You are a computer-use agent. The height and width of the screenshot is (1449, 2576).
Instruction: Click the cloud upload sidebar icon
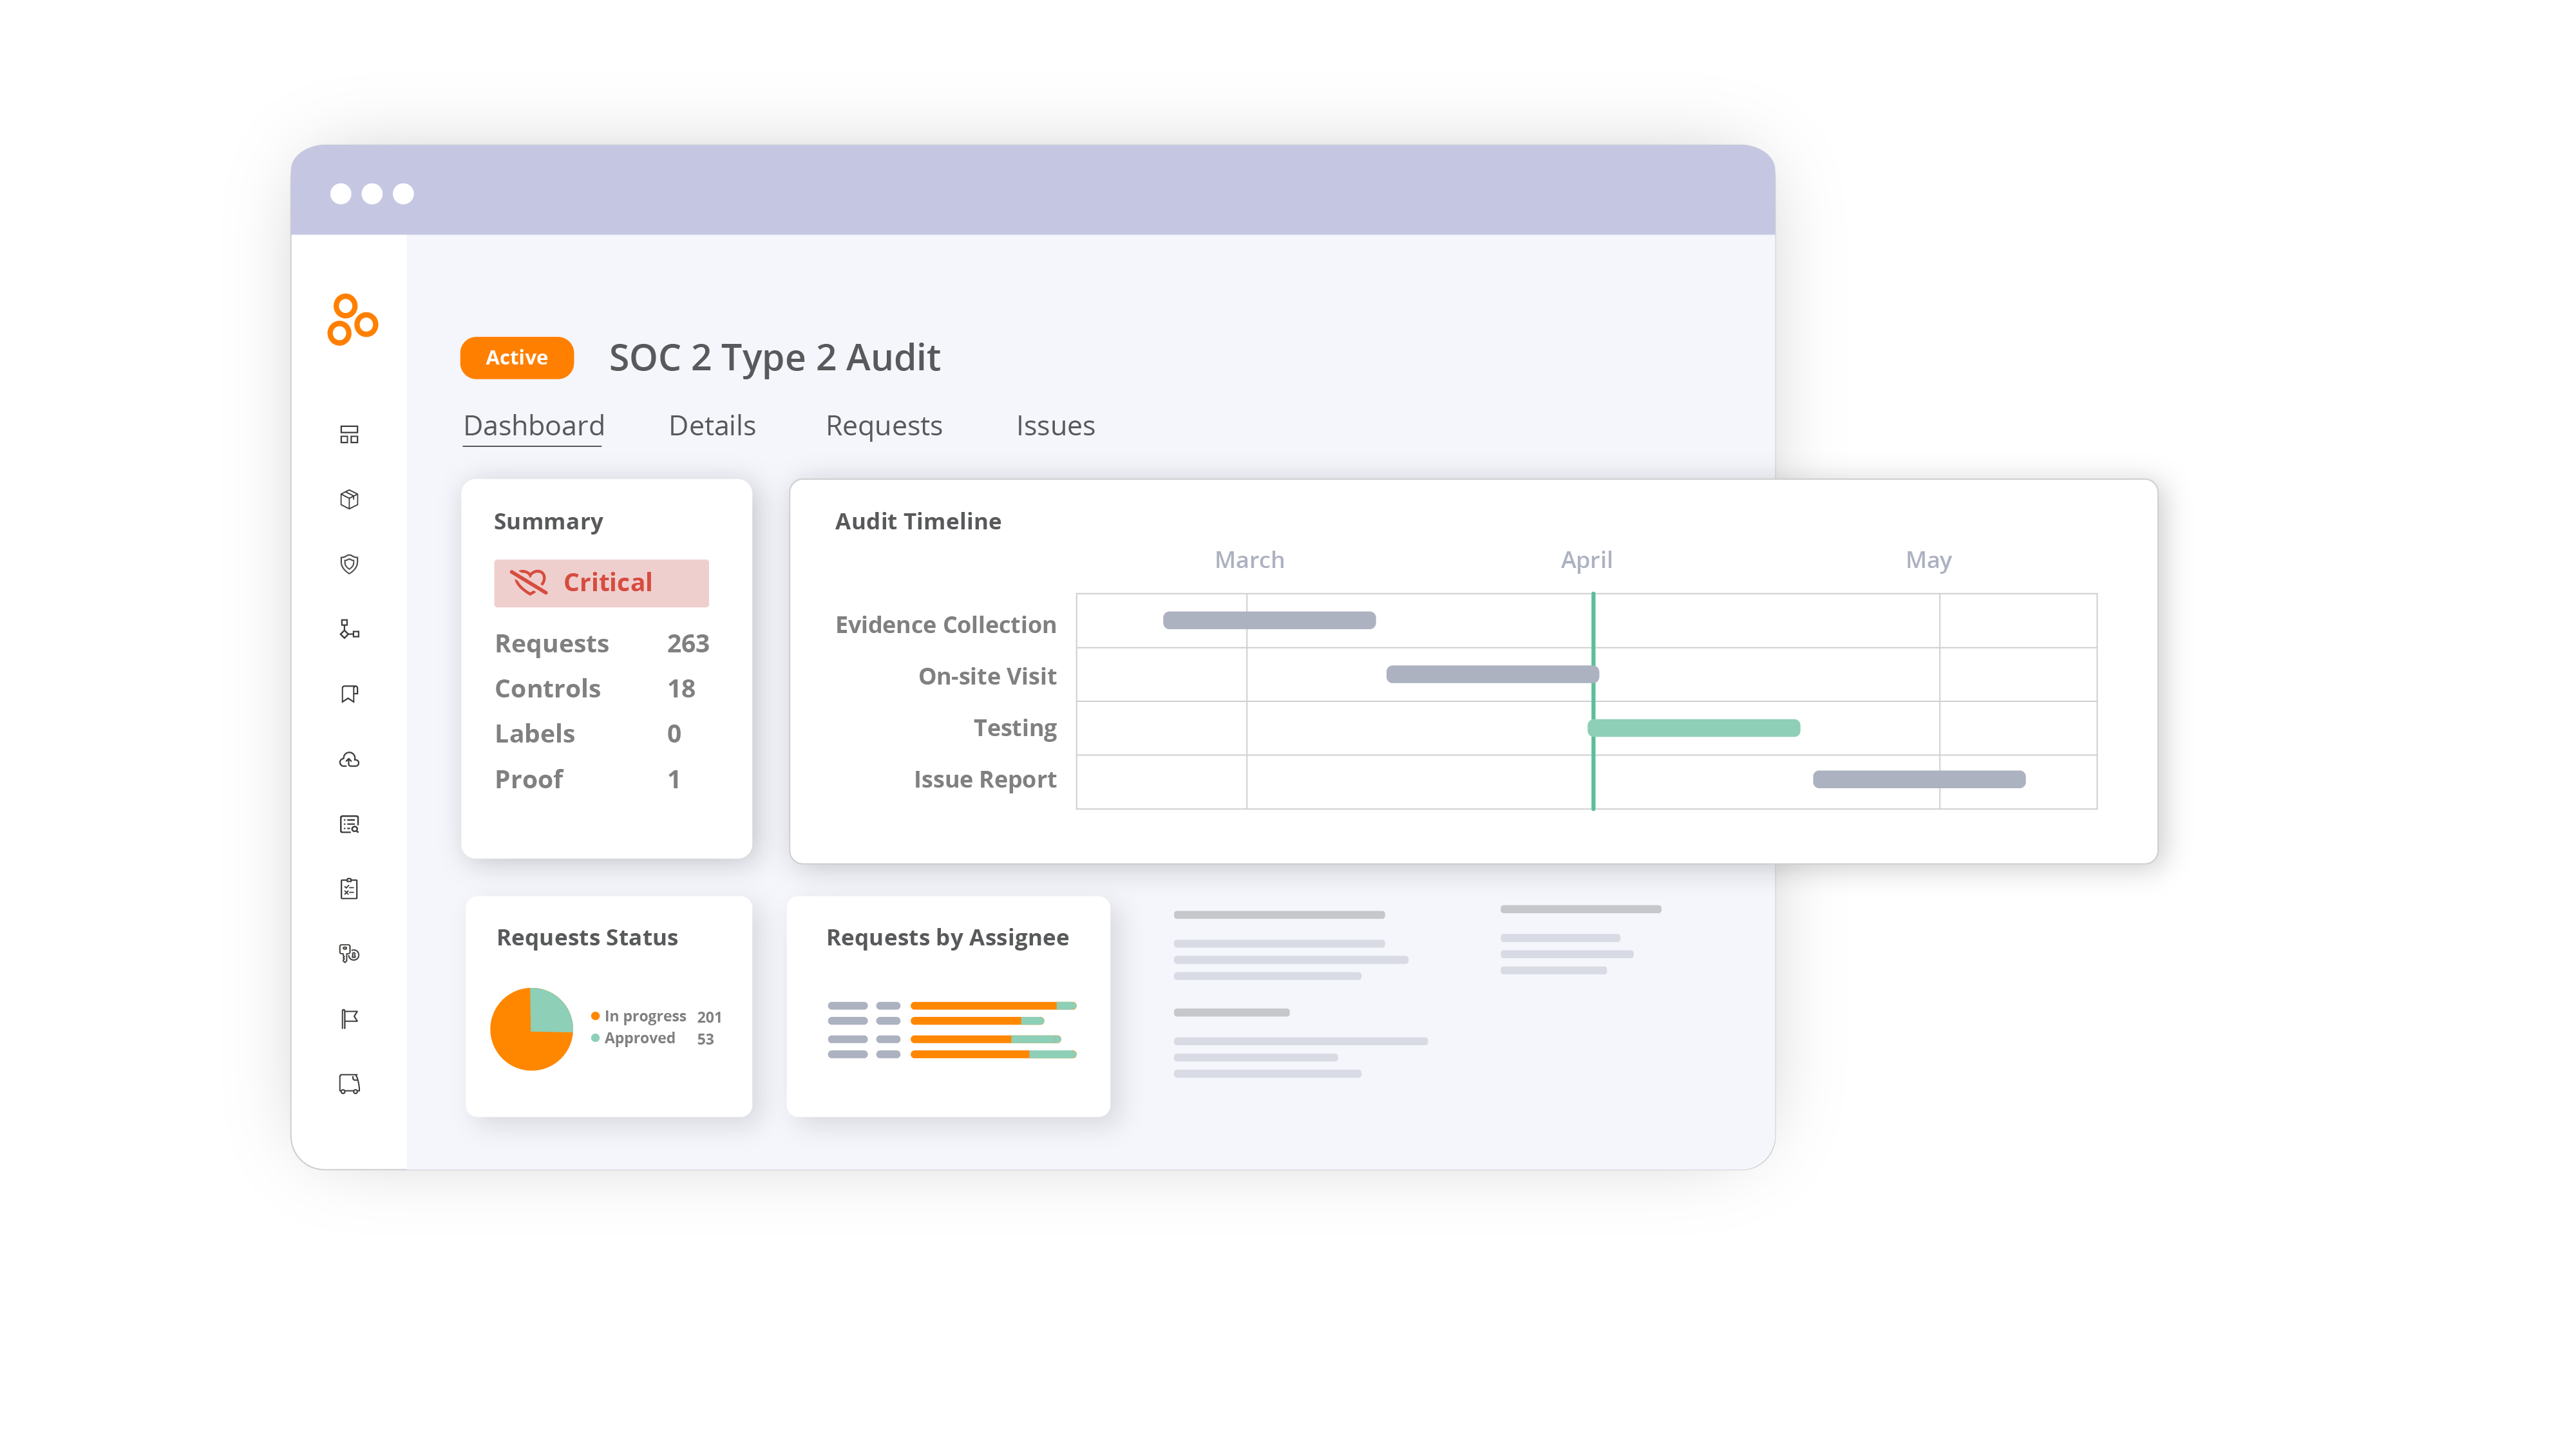point(349,760)
